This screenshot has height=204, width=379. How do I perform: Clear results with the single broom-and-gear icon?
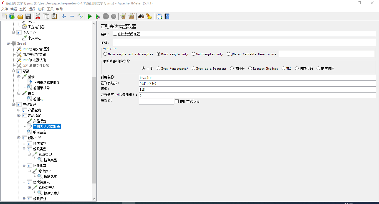123,17
